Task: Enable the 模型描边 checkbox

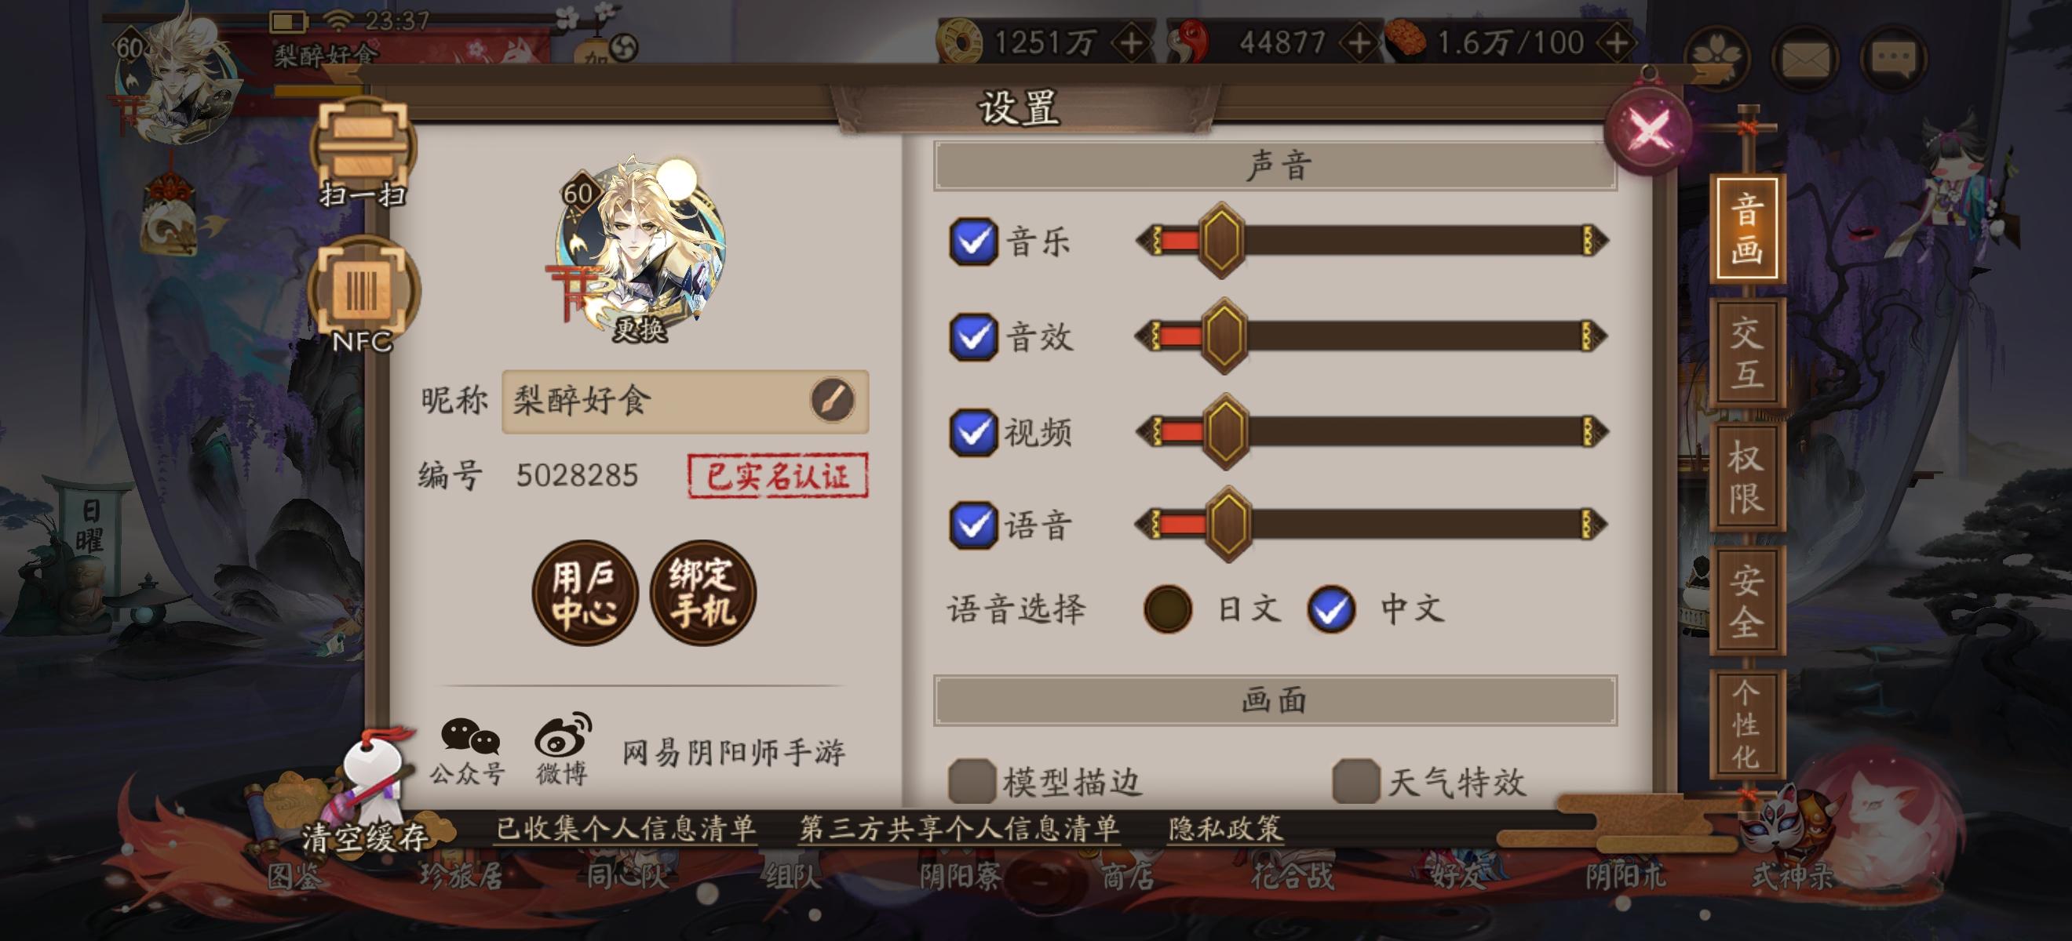Action: pyautogui.click(x=972, y=781)
